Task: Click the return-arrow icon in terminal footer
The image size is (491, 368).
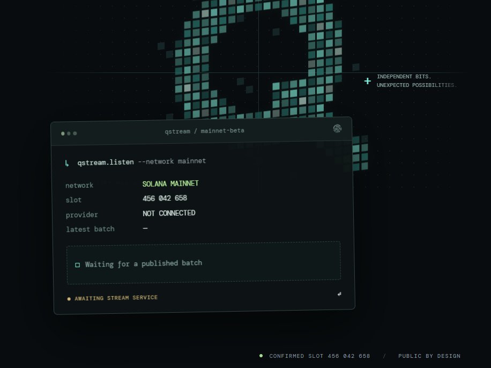Action: [339, 294]
